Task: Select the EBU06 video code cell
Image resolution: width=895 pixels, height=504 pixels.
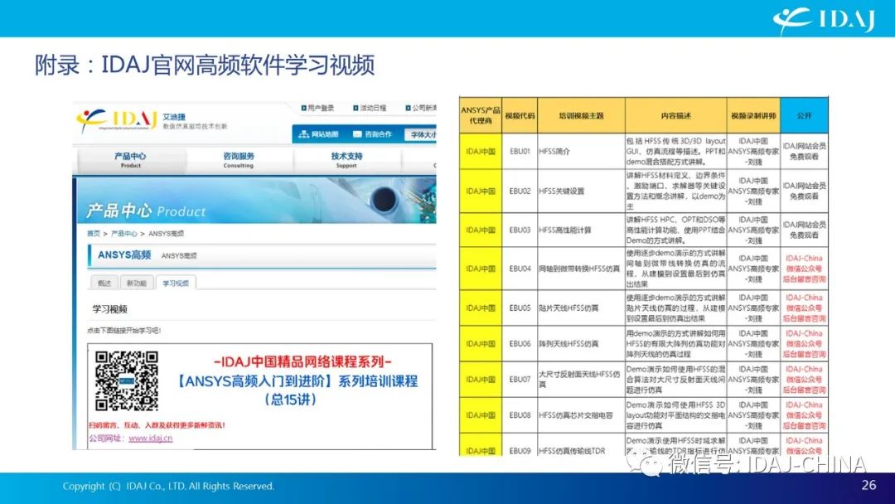Action: click(520, 344)
